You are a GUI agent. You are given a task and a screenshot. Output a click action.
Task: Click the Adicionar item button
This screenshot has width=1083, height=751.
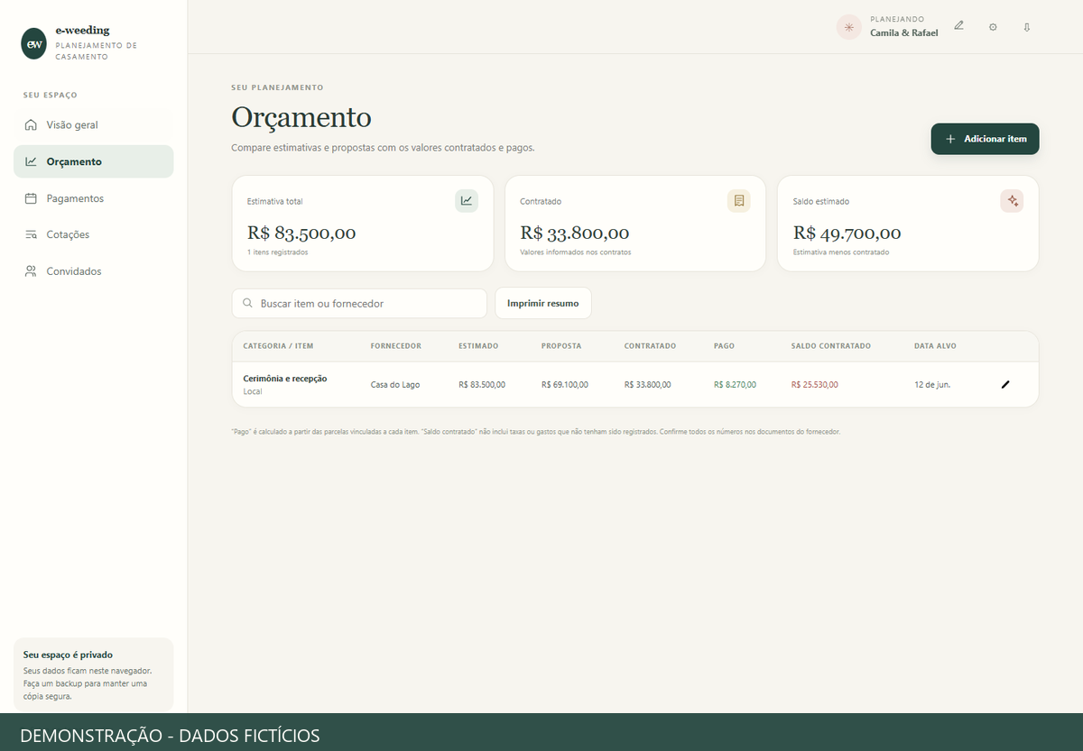[986, 140]
